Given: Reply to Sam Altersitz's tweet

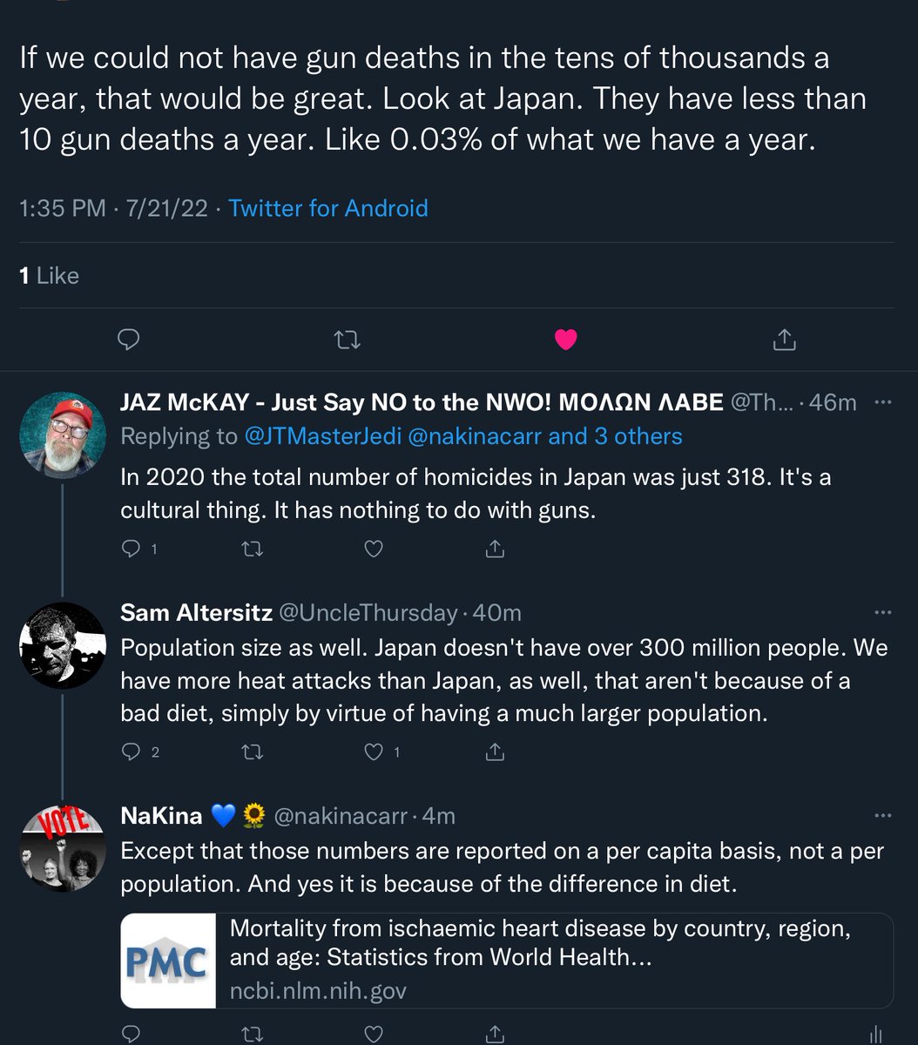Looking at the screenshot, I should pos(132,752).
